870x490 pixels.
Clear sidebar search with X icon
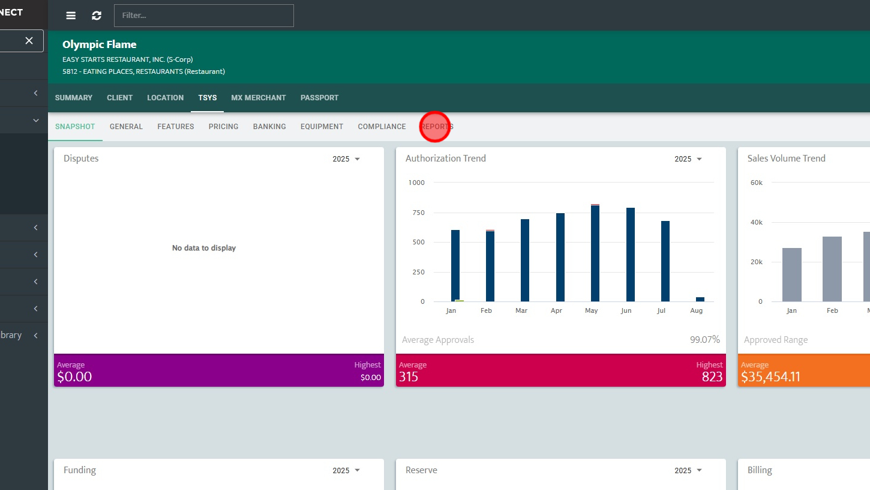pyautogui.click(x=29, y=40)
